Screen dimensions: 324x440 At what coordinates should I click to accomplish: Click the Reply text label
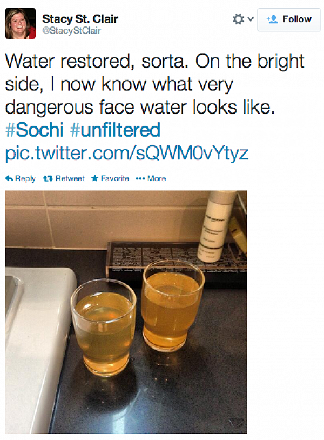(x=25, y=178)
